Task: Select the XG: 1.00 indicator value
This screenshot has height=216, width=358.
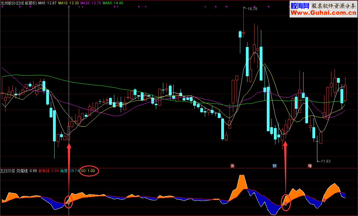Action: point(88,171)
